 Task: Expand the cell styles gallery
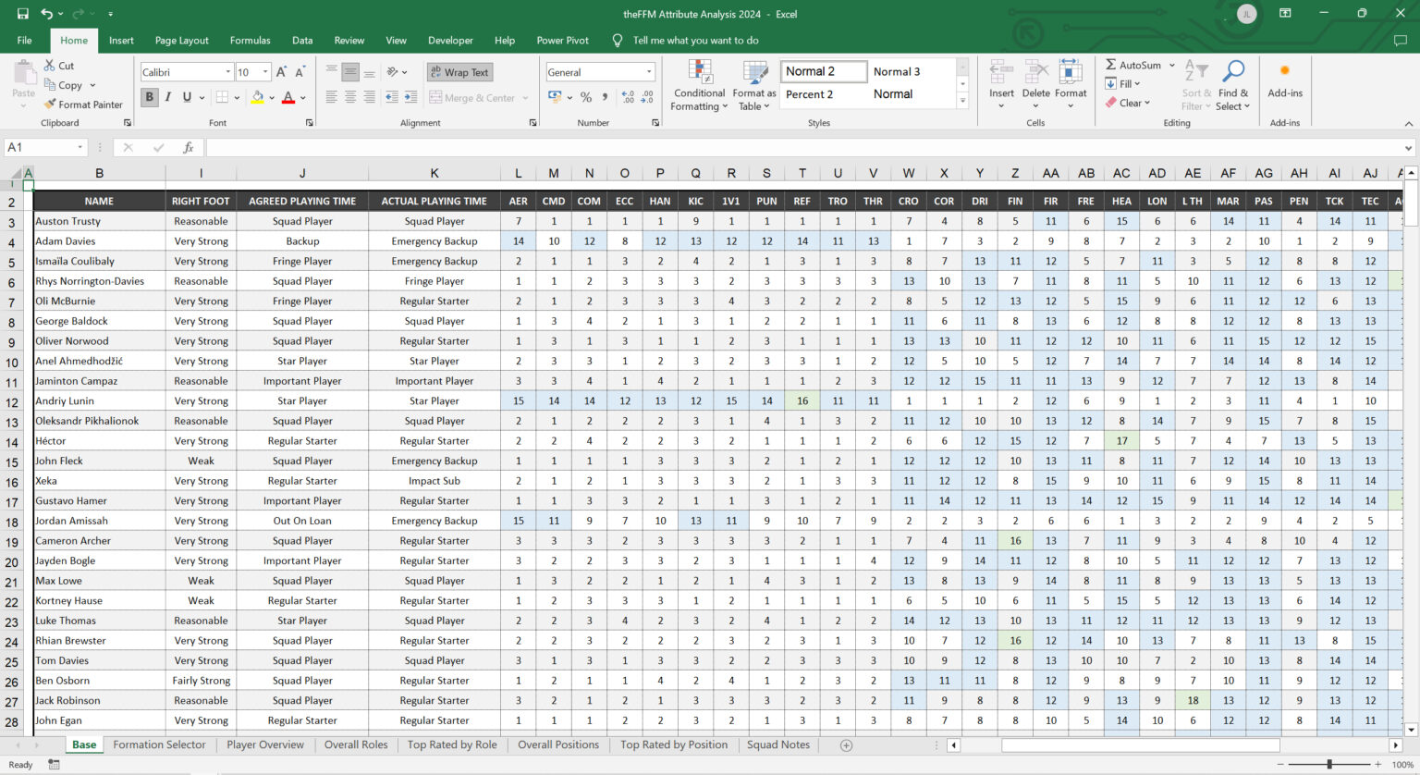[961, 102]
